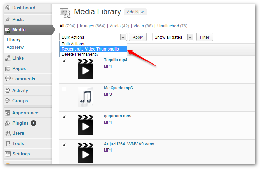The image size is (261, 170).
Task: Open Library submenu item
Action: (x=14, y=40)
